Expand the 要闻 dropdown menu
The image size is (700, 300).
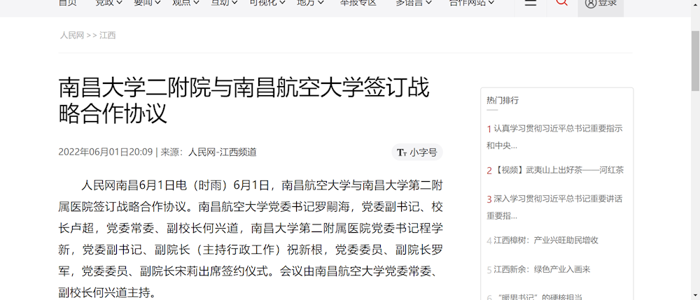pyautogui.click(x=147, y=2)
